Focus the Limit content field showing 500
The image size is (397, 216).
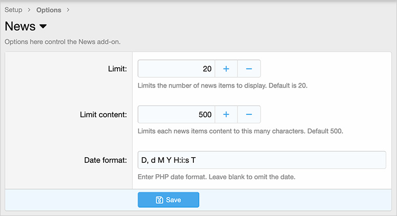[176, 115]
